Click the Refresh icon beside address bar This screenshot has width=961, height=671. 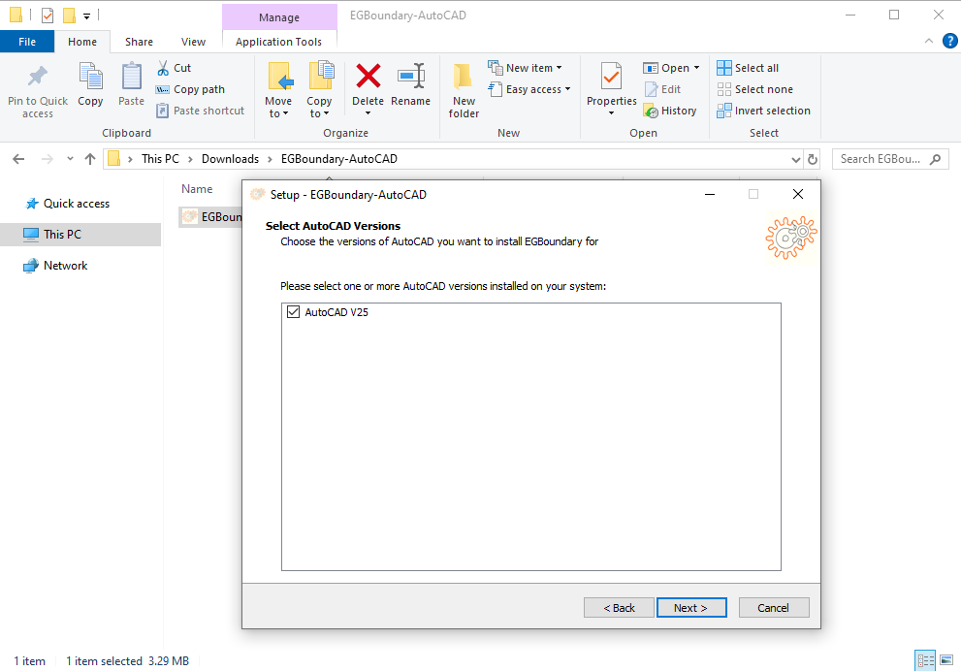pyautogui.click(x=813, y=159)
